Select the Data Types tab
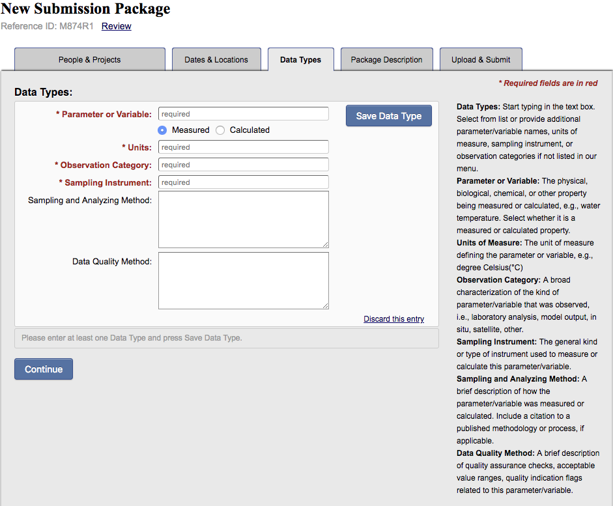The image size is (613, 506). click(x=300, y=59)
